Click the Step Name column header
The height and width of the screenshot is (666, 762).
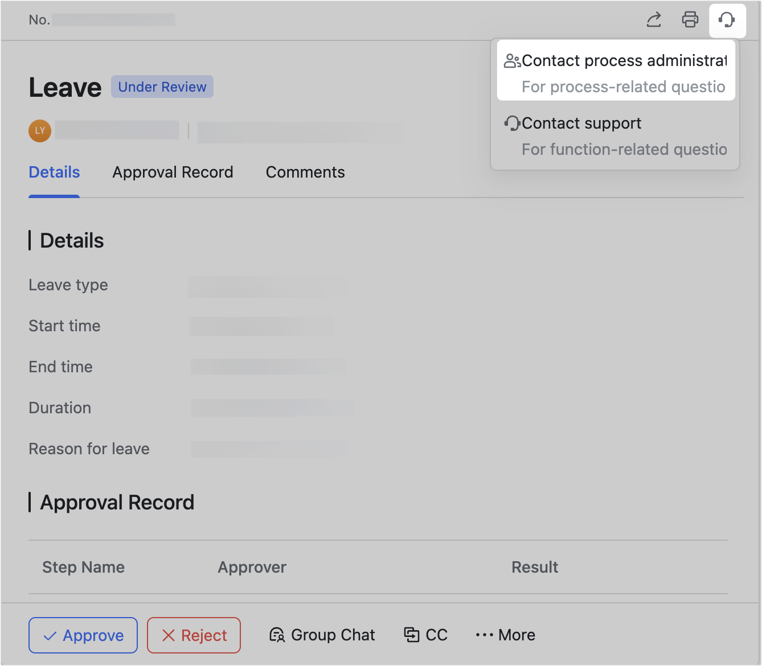tap(83, 568)
